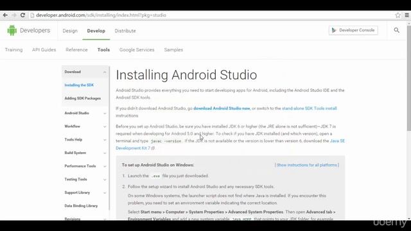This screenshot has height=231, width=411.
Task: Open the Training sub-tab
Action: [13, 50]
